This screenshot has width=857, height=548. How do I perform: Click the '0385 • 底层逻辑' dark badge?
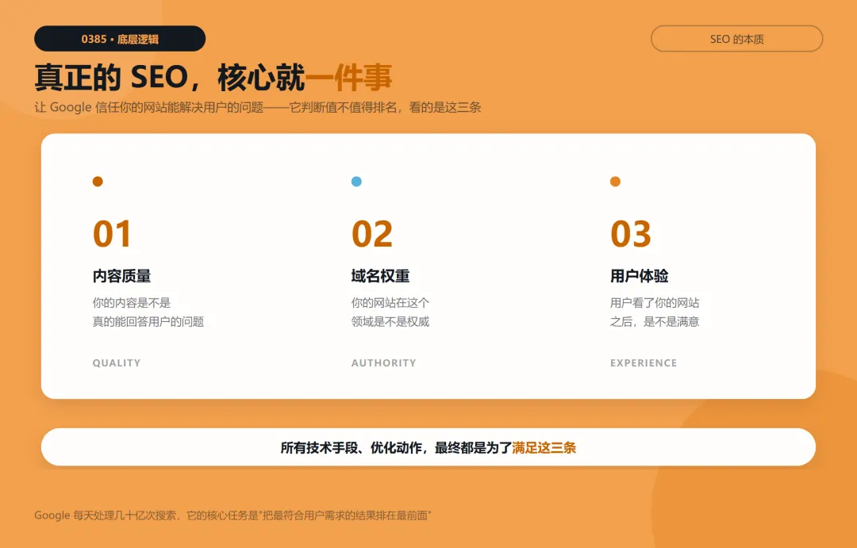(x=120, y=39)
